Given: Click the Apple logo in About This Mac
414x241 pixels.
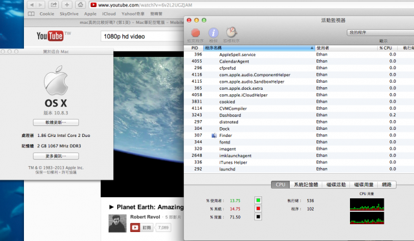Looking at the screenshot, I should click(x=56, y=80).
